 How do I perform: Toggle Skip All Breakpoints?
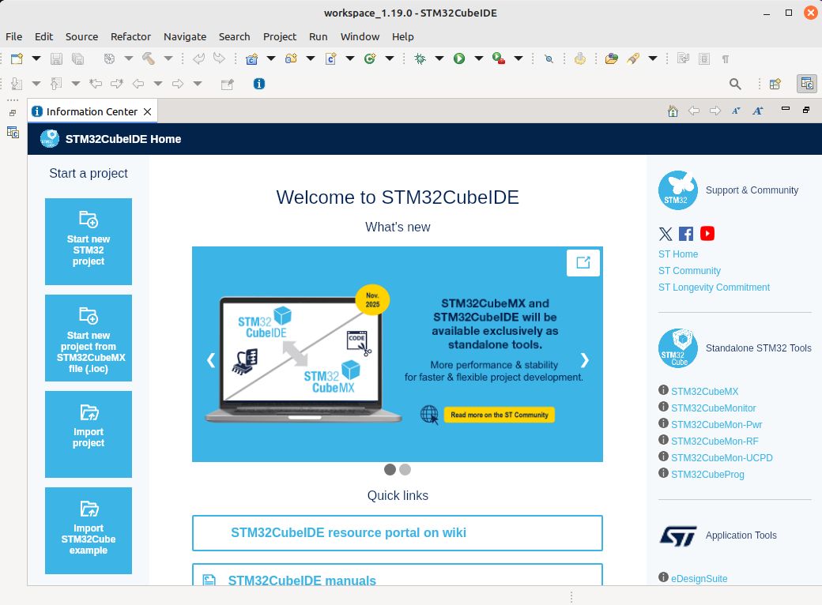pyautogui.click(x=549, y=59)
